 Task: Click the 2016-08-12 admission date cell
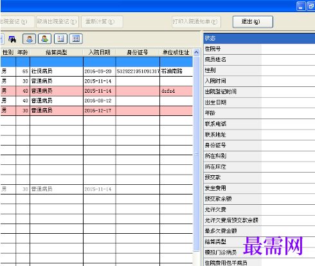(x=100, y=100)
